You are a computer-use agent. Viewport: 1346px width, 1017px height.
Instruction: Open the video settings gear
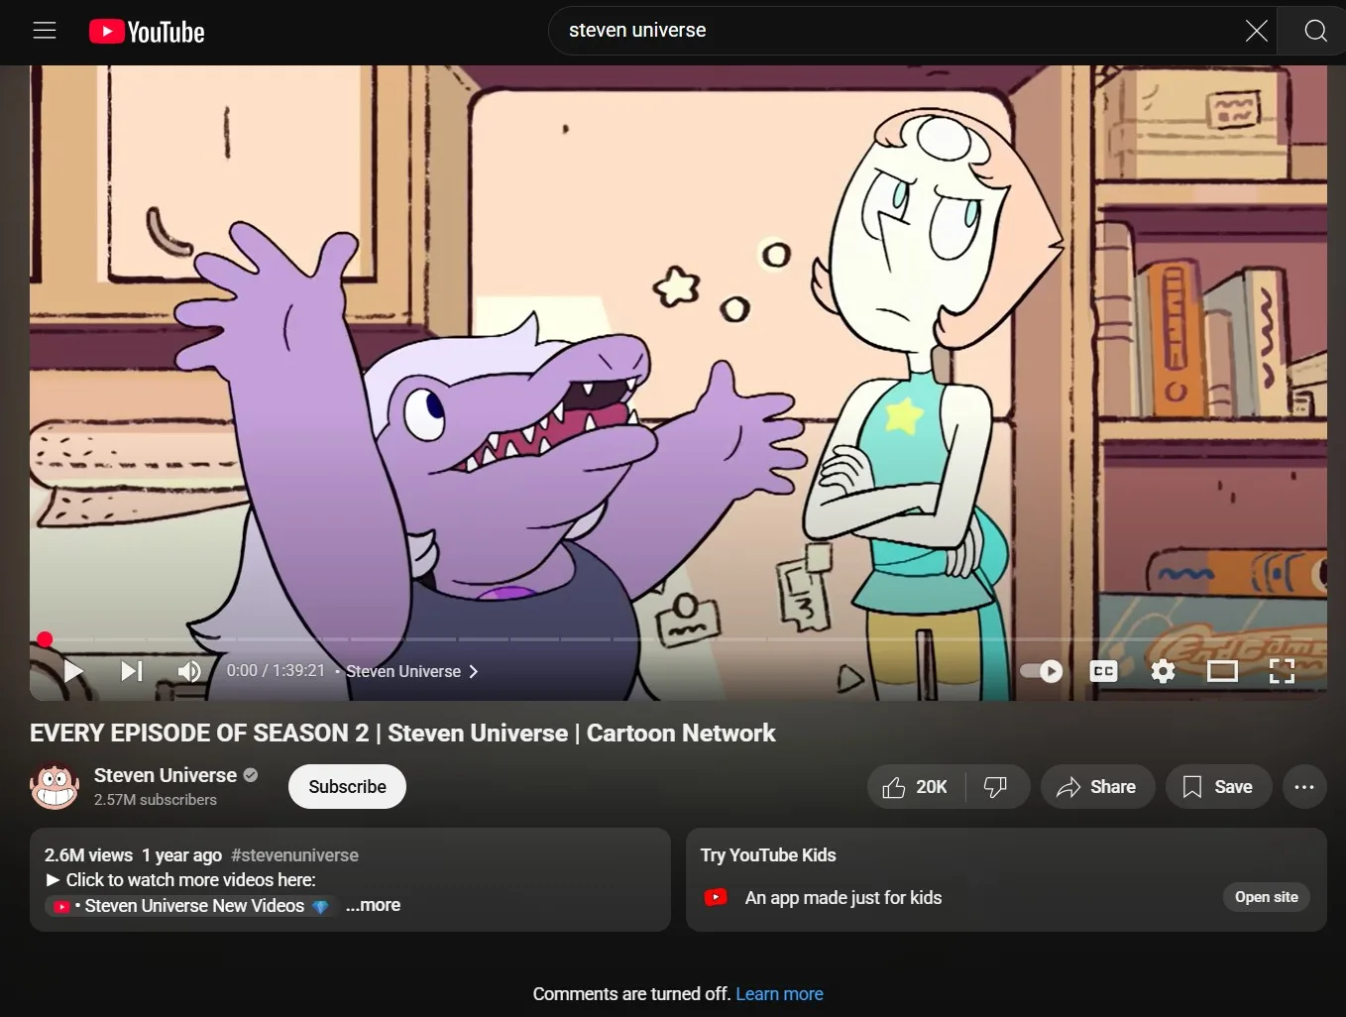[x=1162, y=671]
